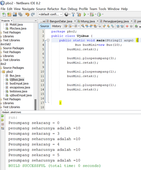141x170 pixels.
Task: Open the Tools menu
Action: [x=102, y=9]
